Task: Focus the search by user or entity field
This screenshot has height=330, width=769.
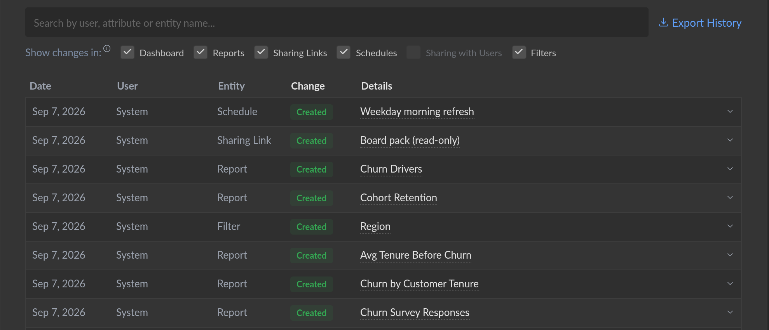Action: tap(337, 22)
